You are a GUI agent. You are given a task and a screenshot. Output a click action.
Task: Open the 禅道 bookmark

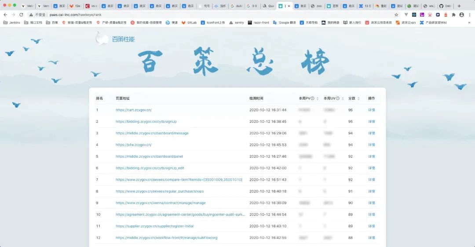pyautogui.click(x=172, y=22)
